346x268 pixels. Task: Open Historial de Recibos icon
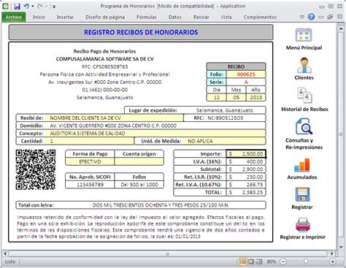pyautogui.click(x=304, y=95)
